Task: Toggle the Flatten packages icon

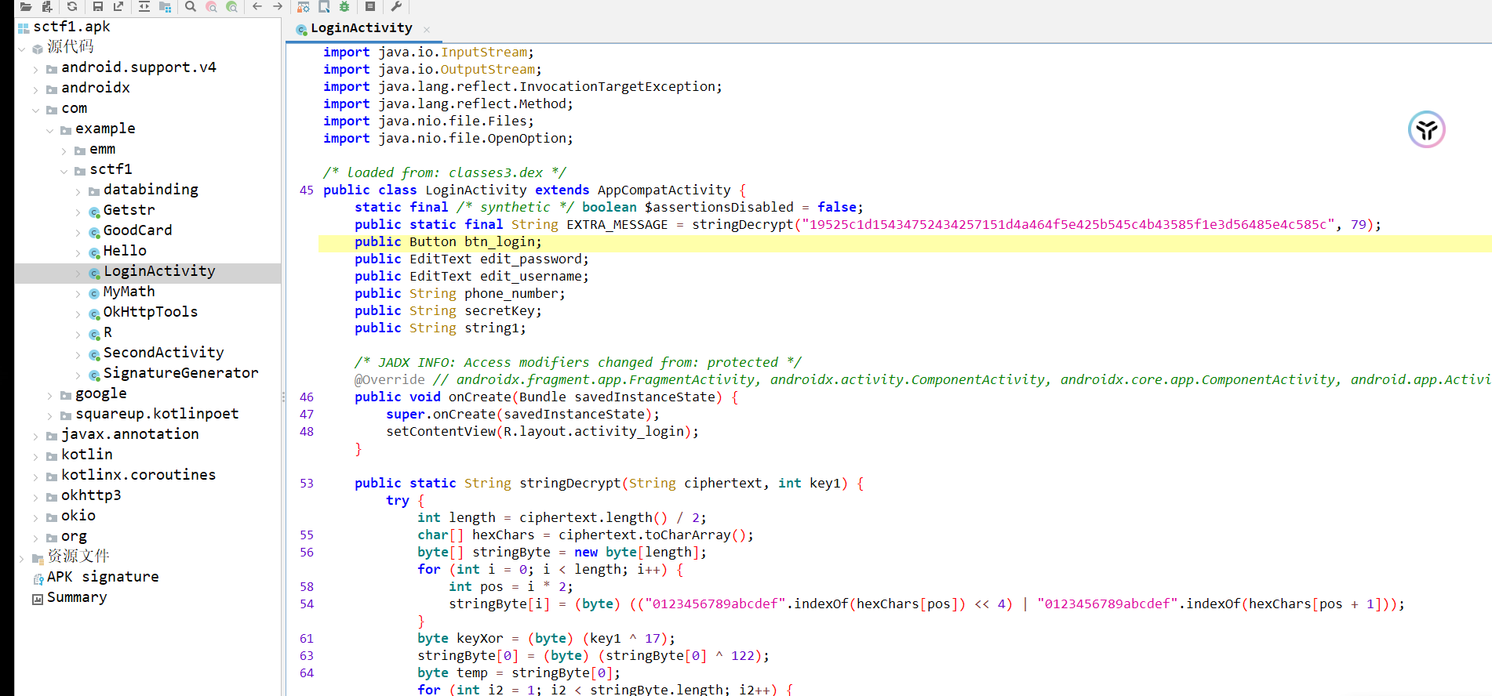Action: point(165,6)
